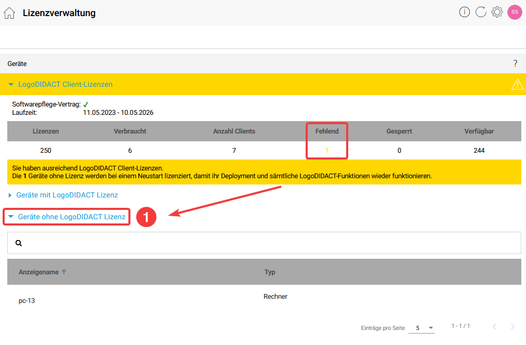The height and width of the screenshot is (345, 526).
Task: Open the SS user avatar menu
Action: [x=515, y=12]
